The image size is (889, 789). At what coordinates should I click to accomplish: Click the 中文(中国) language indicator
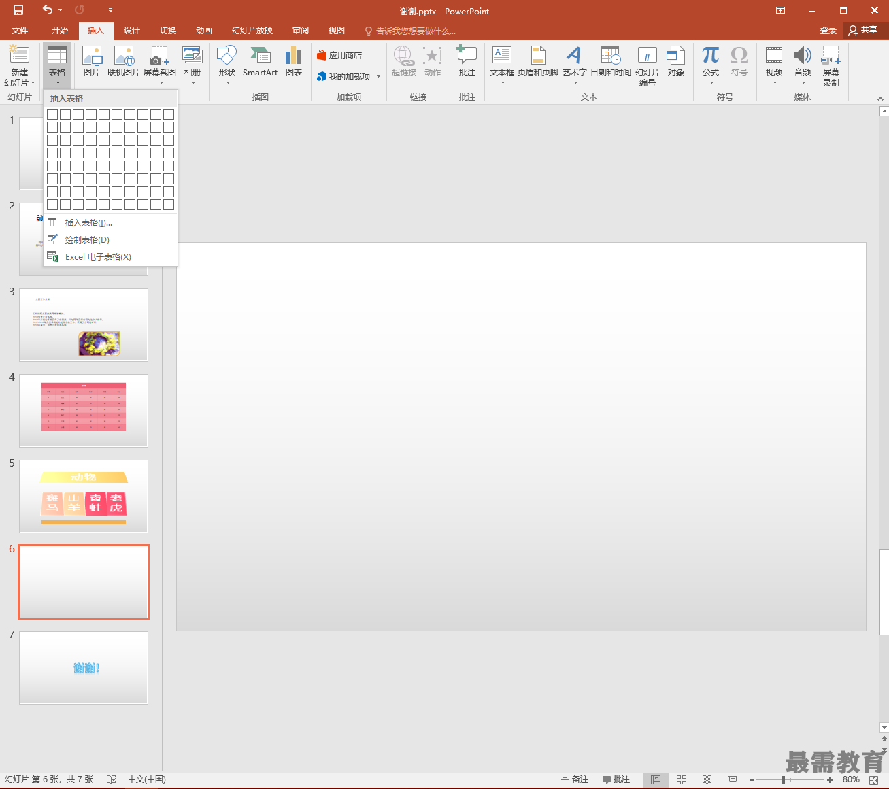pos(147,779)
